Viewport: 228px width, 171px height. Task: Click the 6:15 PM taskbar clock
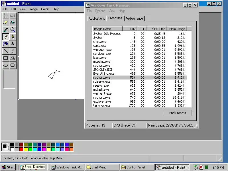click(x=218, y=167)
